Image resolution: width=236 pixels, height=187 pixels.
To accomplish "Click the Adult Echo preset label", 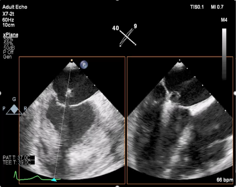I will (x=15, y=7).
